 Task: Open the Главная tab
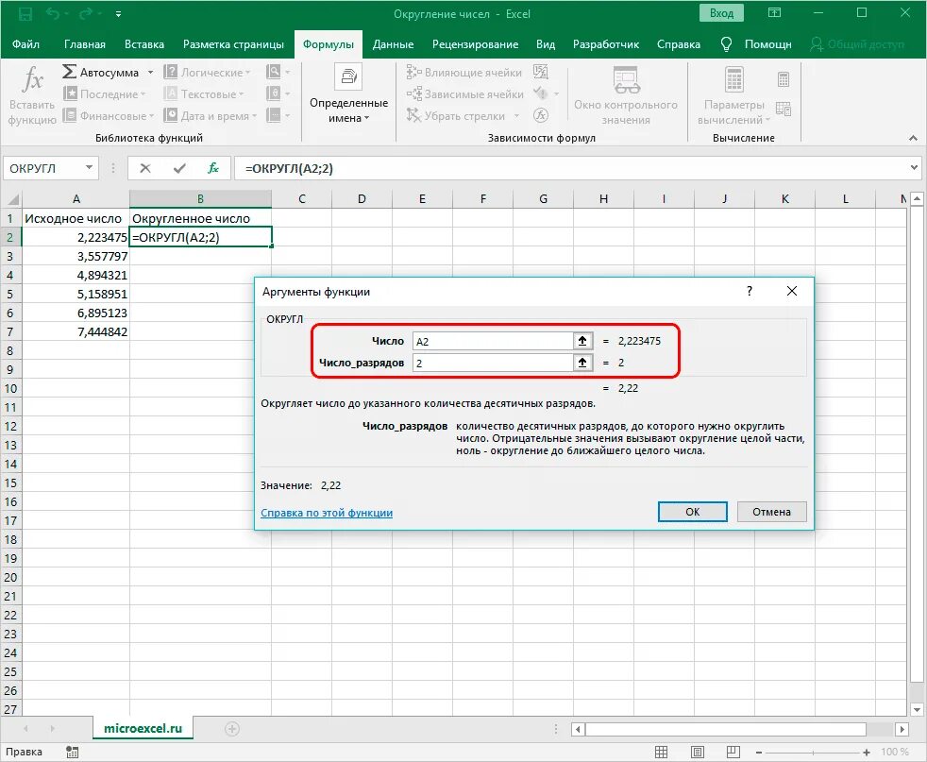[85, 44]
